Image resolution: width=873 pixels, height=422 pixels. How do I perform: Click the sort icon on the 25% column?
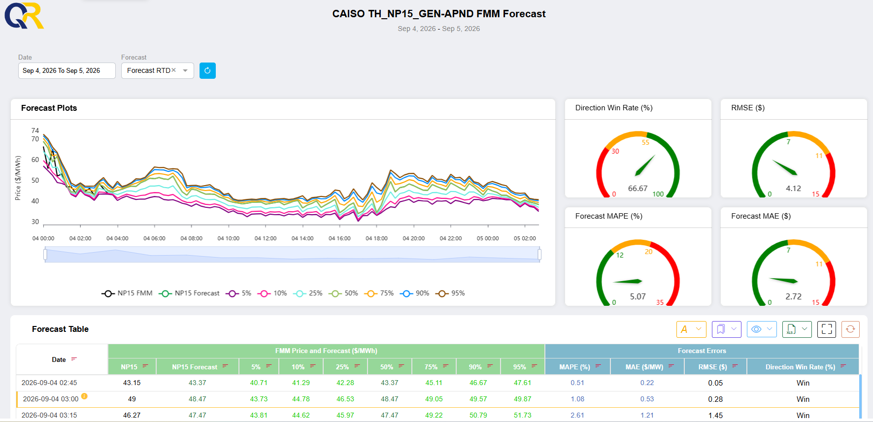pos(357,366)
